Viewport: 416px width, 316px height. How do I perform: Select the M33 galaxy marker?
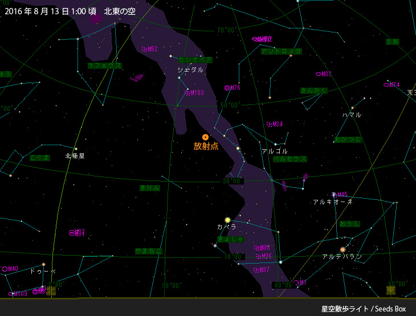324,74
